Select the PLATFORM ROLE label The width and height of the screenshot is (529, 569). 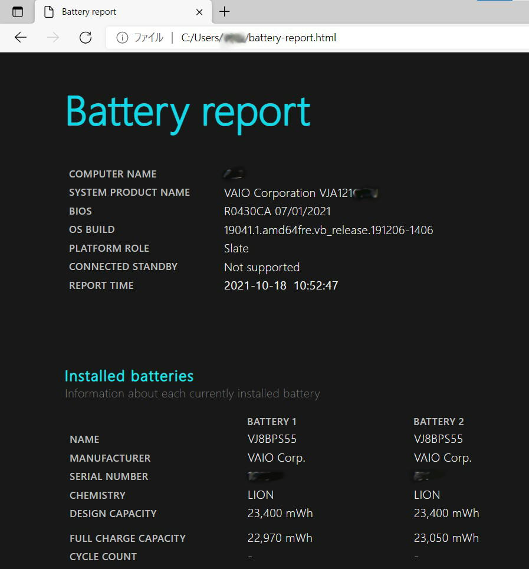coord(109,248)
